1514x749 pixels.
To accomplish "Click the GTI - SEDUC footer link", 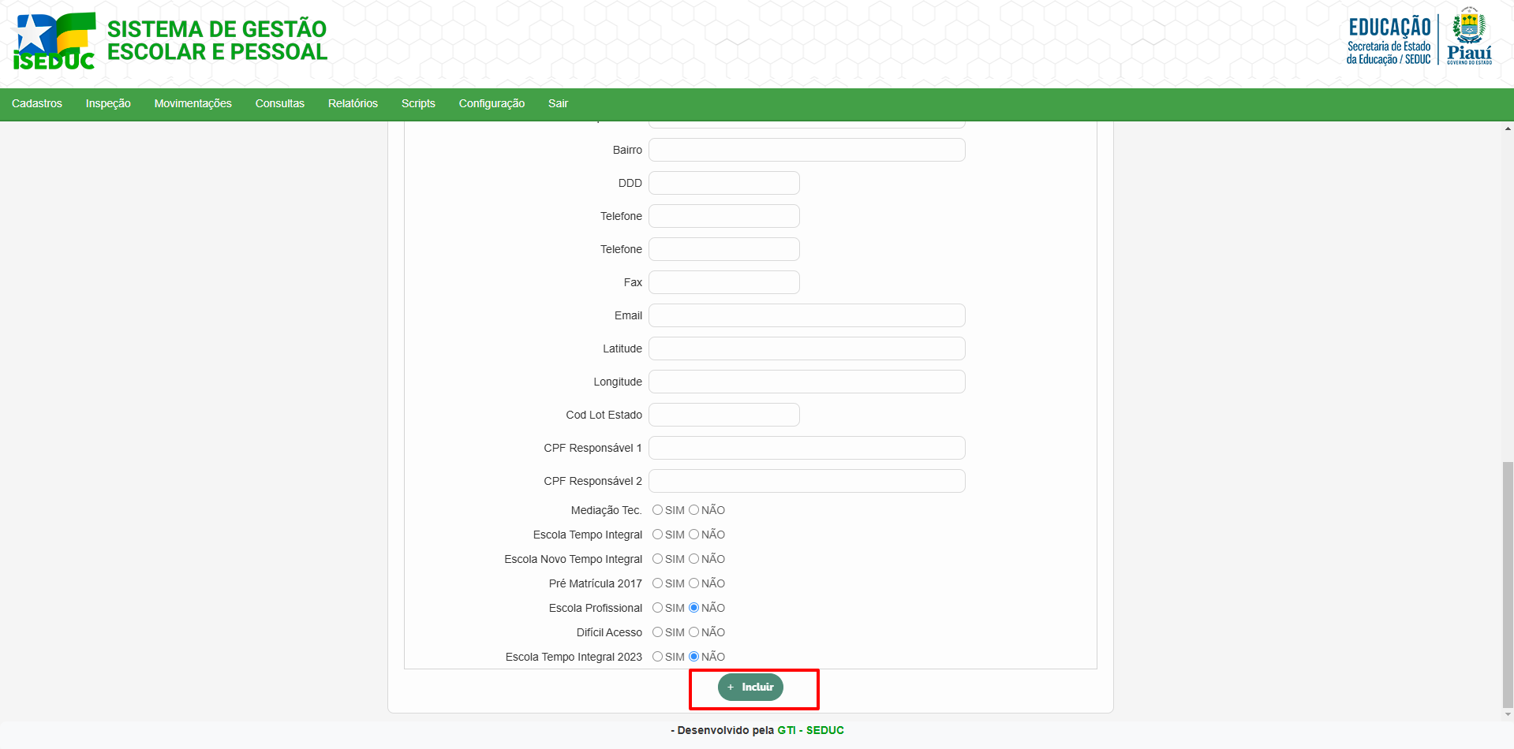I will (810, 730).
